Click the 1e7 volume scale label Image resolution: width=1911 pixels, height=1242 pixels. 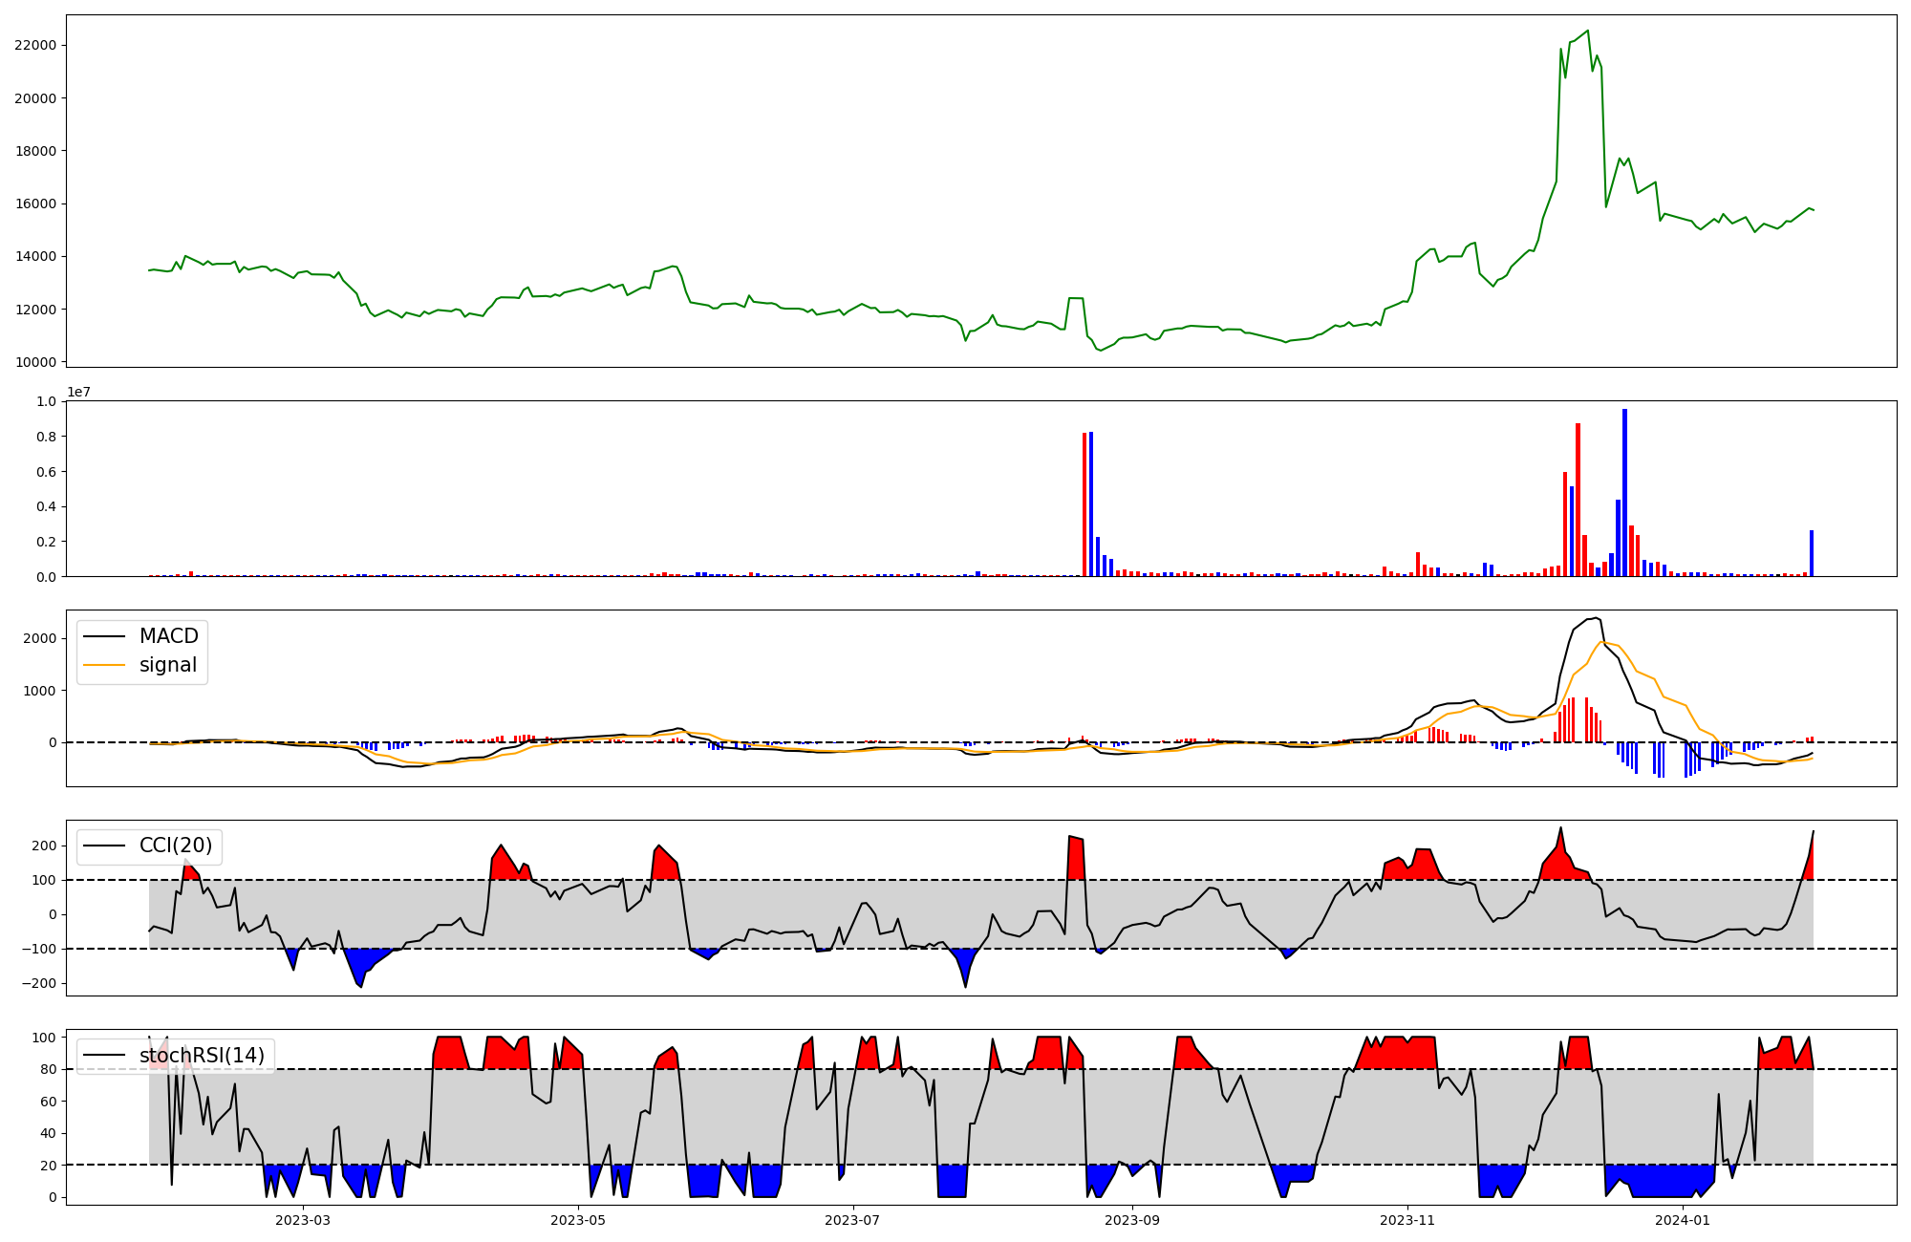click(x=78, y=393)
